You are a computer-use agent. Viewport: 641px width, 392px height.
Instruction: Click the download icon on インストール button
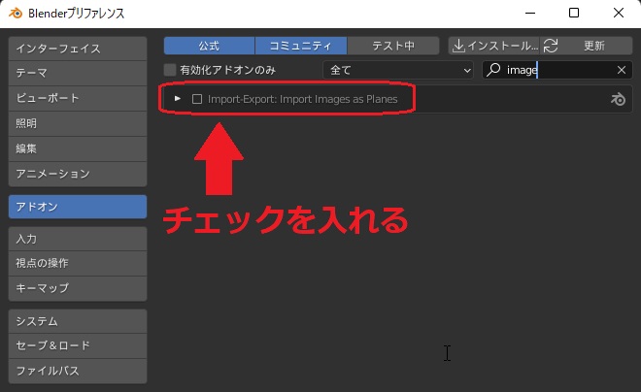(458, 46)
